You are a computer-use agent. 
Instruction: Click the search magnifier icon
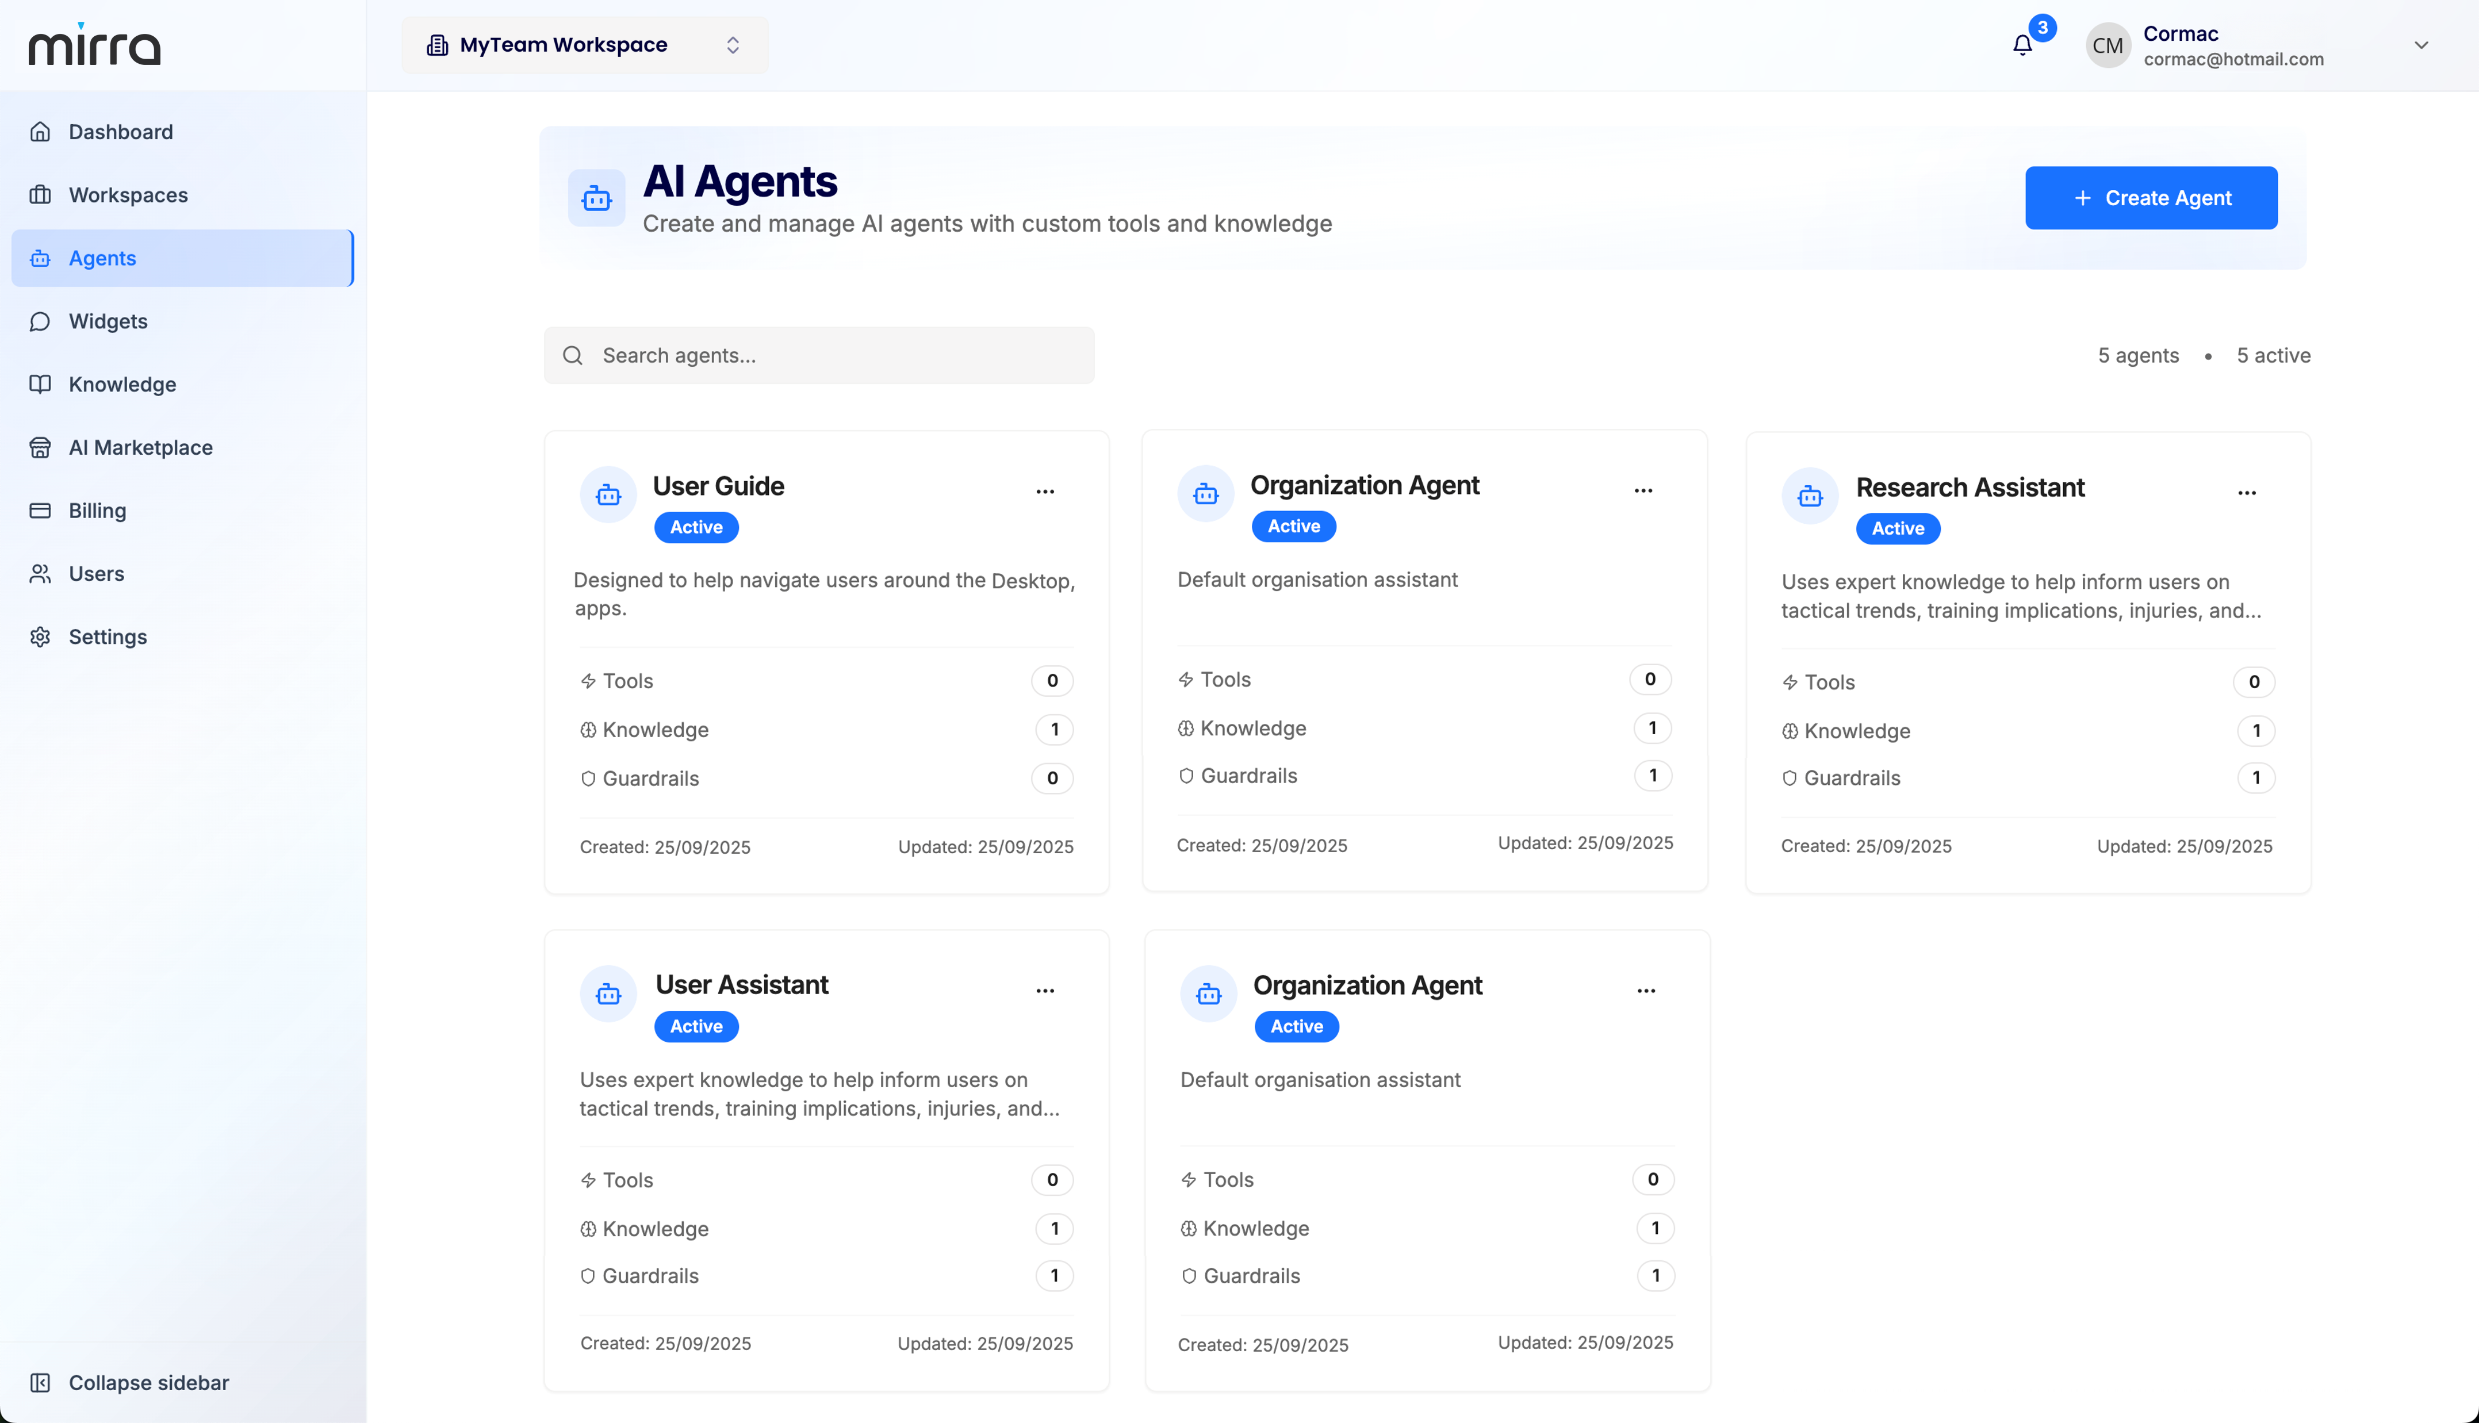[573, 356]
